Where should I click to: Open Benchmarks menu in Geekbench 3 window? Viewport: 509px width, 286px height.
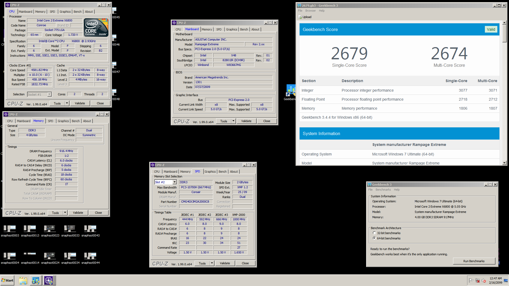pyautogui.click(x=383, y=190)
